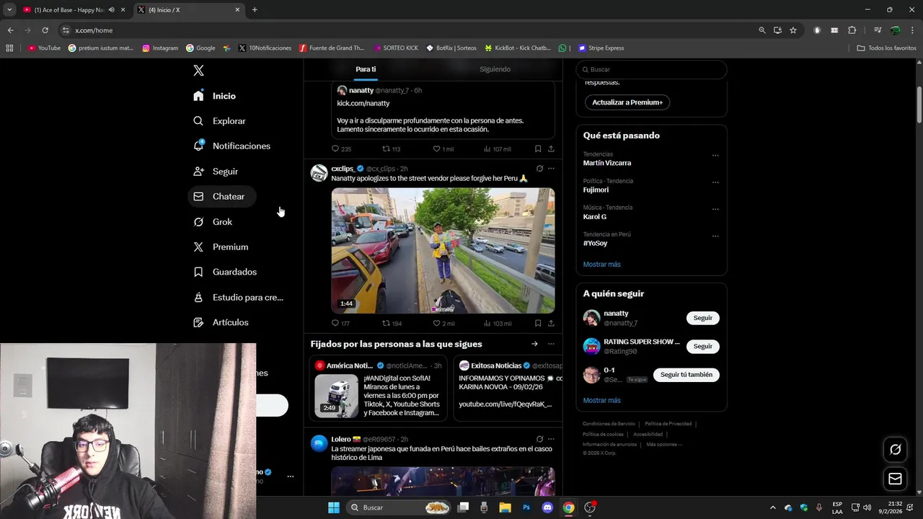Like the post with 1 mil likes

pos(443,149)
